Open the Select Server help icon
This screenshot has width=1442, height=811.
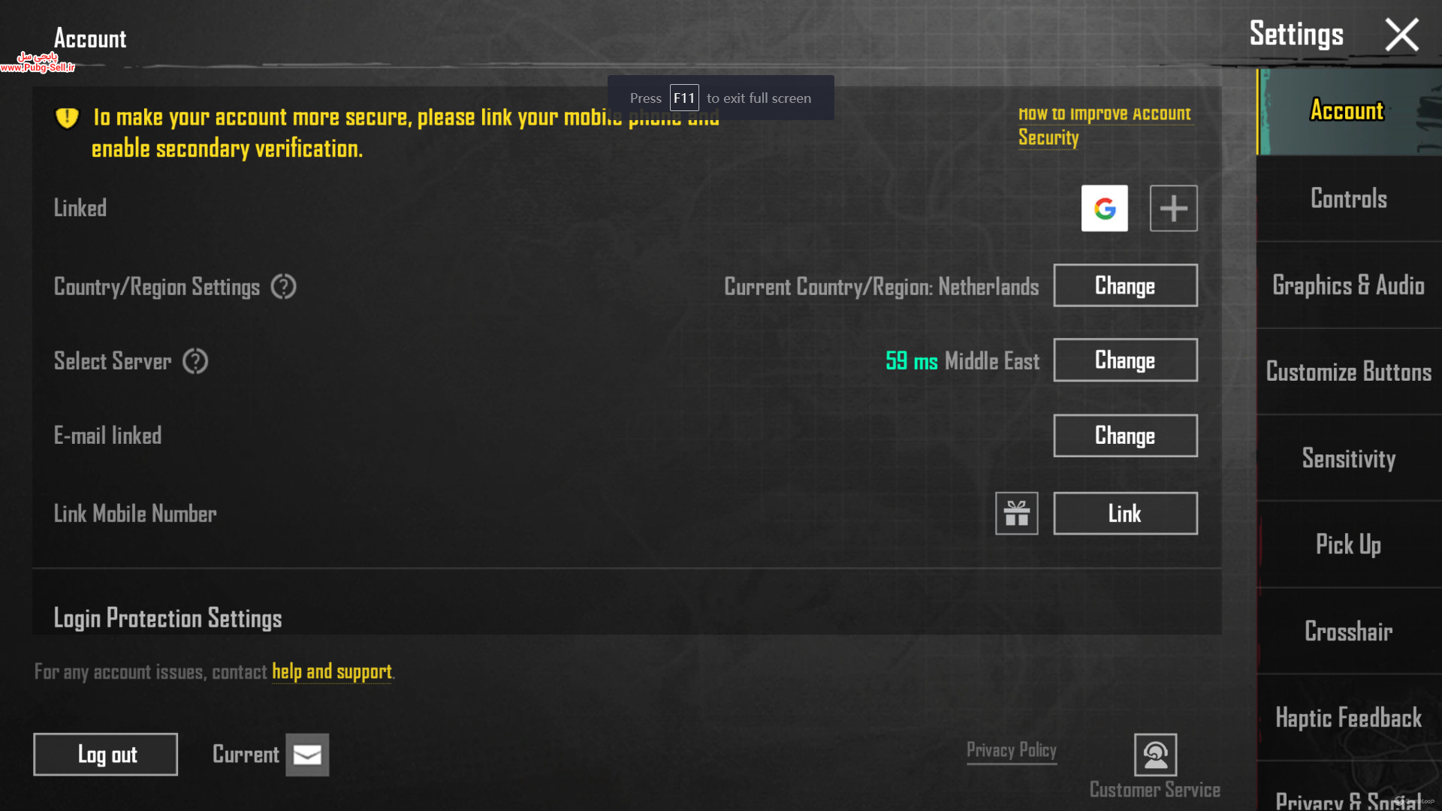click(195, 361)
